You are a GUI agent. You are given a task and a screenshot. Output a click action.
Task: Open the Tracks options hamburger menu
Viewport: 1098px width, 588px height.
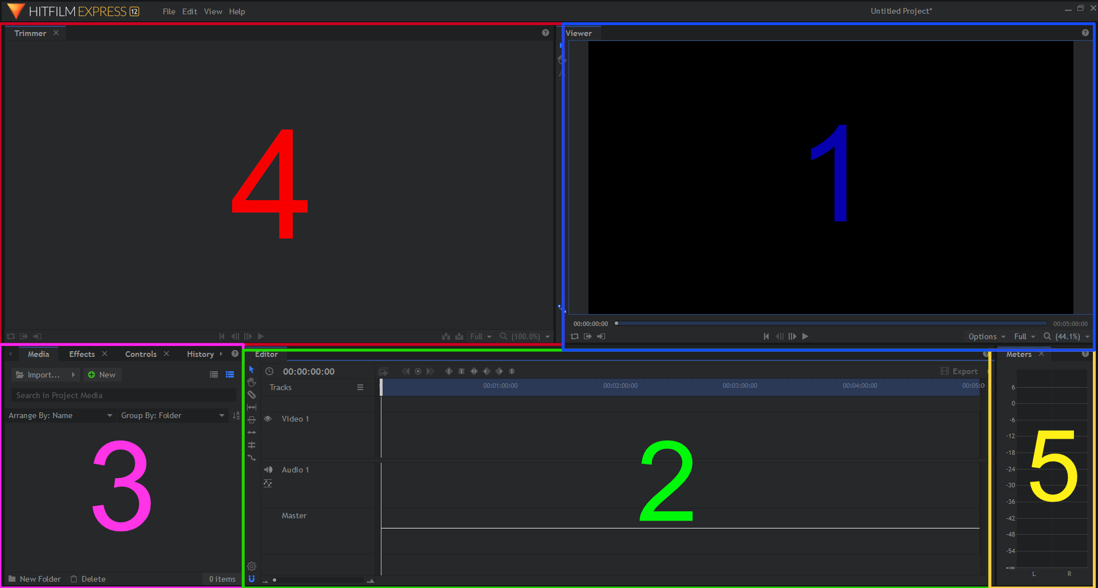point(360,387)
